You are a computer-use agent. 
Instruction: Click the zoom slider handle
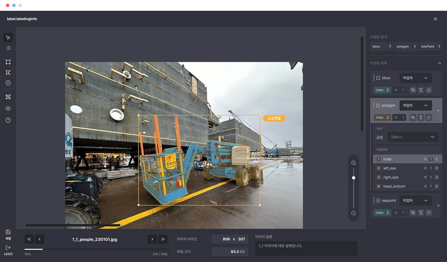pyautogui.click(x=354, y=178)
